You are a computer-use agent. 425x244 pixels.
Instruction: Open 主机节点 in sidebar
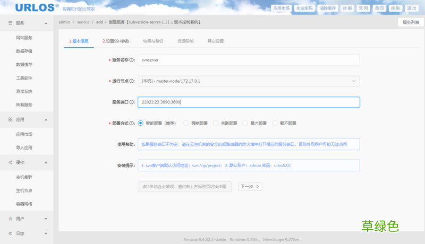point(24,190)
